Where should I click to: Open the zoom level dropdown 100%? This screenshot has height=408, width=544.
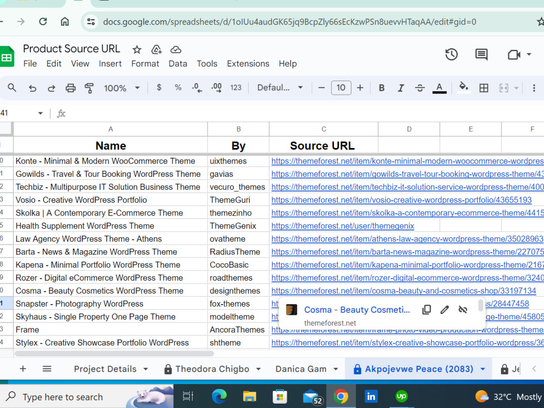pos(122,88)
